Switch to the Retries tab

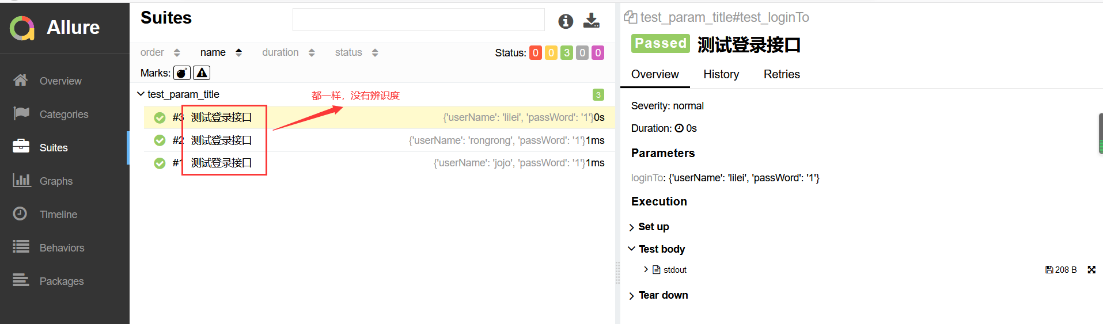point(781,74)
